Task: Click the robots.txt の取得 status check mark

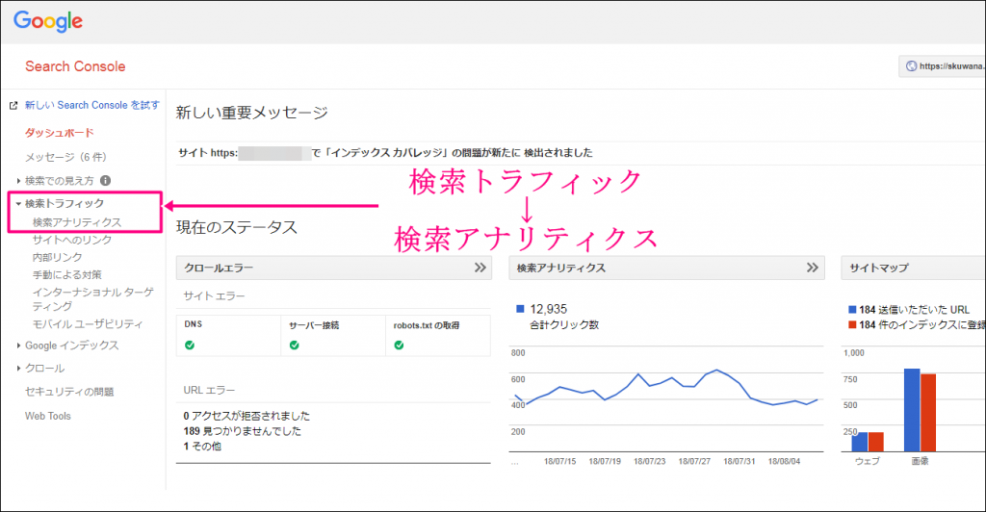Action: pyautogui.click(x=399, y=345)
